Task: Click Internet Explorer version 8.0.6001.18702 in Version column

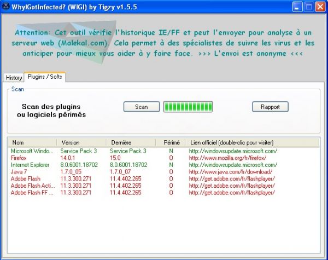Action: (79, 165)
